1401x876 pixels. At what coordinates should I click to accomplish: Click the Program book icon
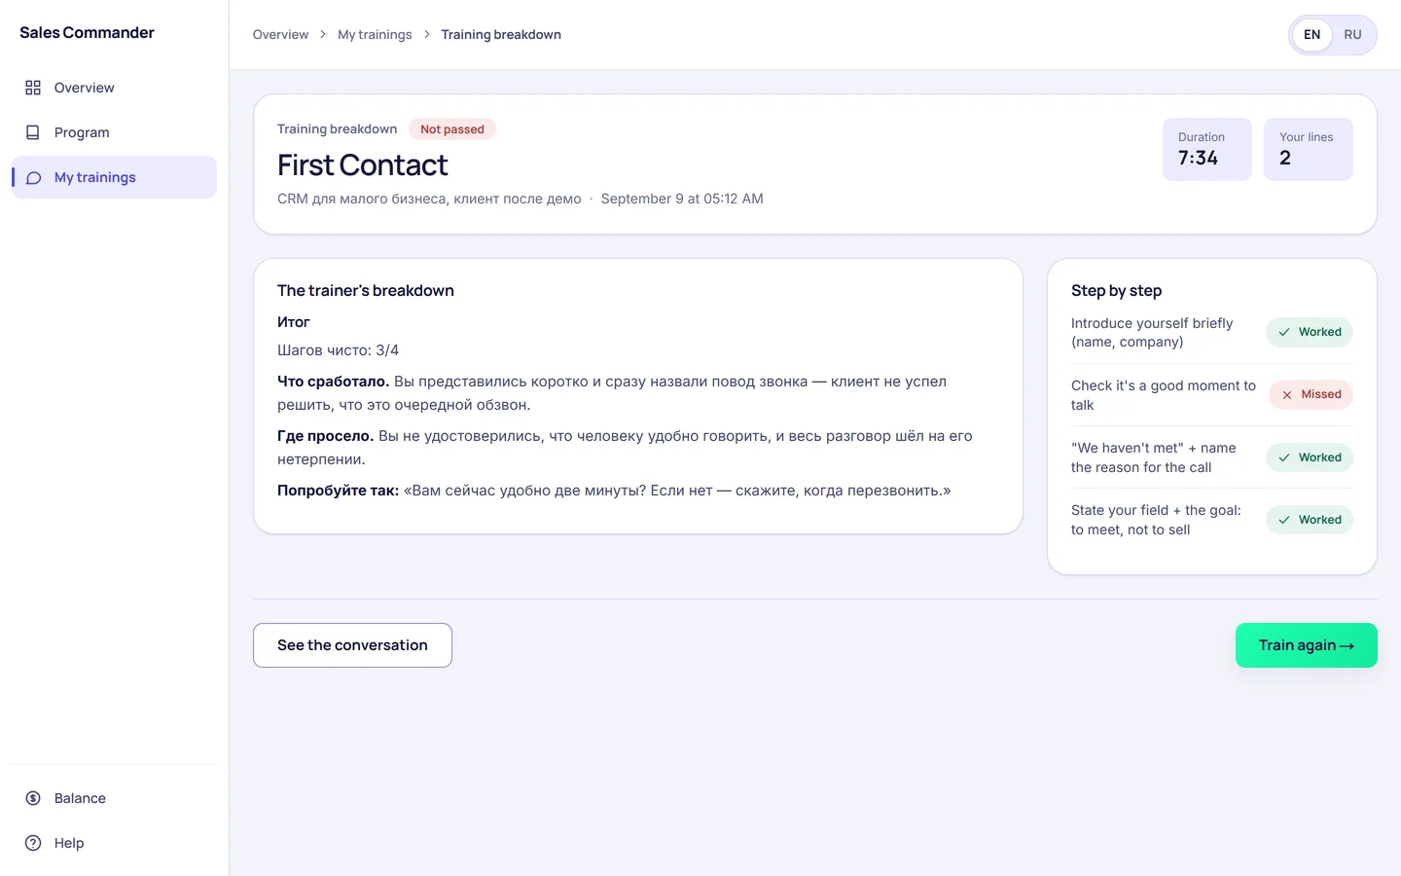tap(33, 132)
